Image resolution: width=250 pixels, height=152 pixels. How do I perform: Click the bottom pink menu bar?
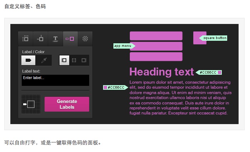[156, 57]
